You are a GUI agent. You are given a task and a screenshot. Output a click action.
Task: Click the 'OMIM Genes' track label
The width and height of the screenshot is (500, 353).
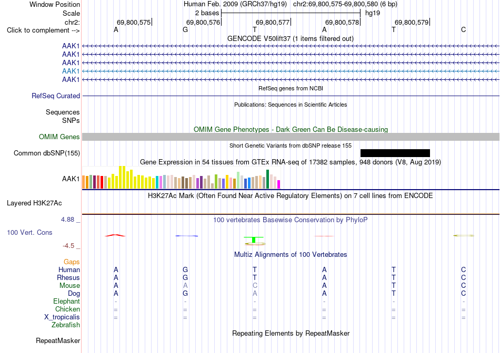(x=59, y=137)
